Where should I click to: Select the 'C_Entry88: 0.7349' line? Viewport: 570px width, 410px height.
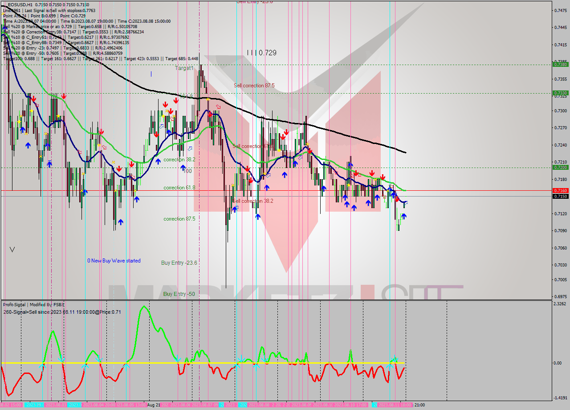66,42
